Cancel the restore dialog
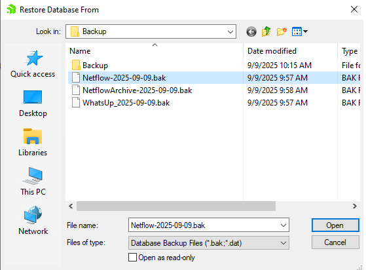Screen dimensions: 366x270 pos(335,242)
